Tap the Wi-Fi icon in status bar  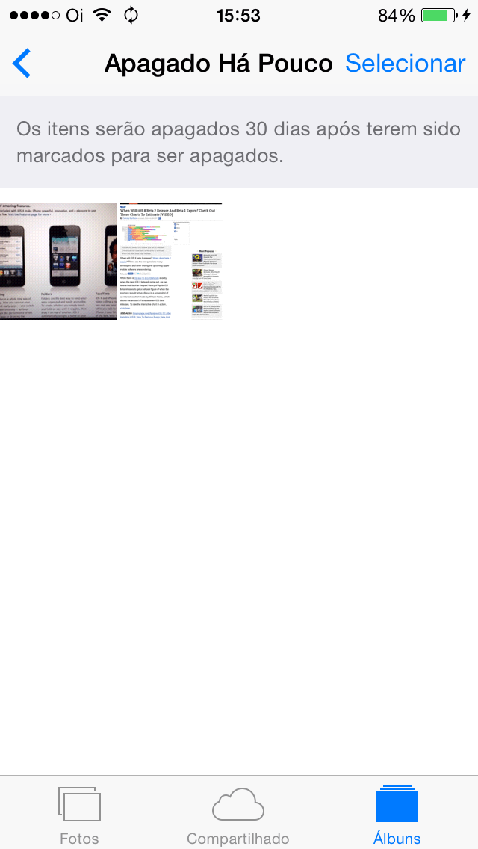[102, 15]
